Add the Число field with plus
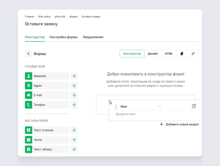 tap(74, 140)
